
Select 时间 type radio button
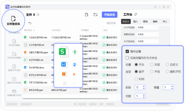tap(136, 79)
